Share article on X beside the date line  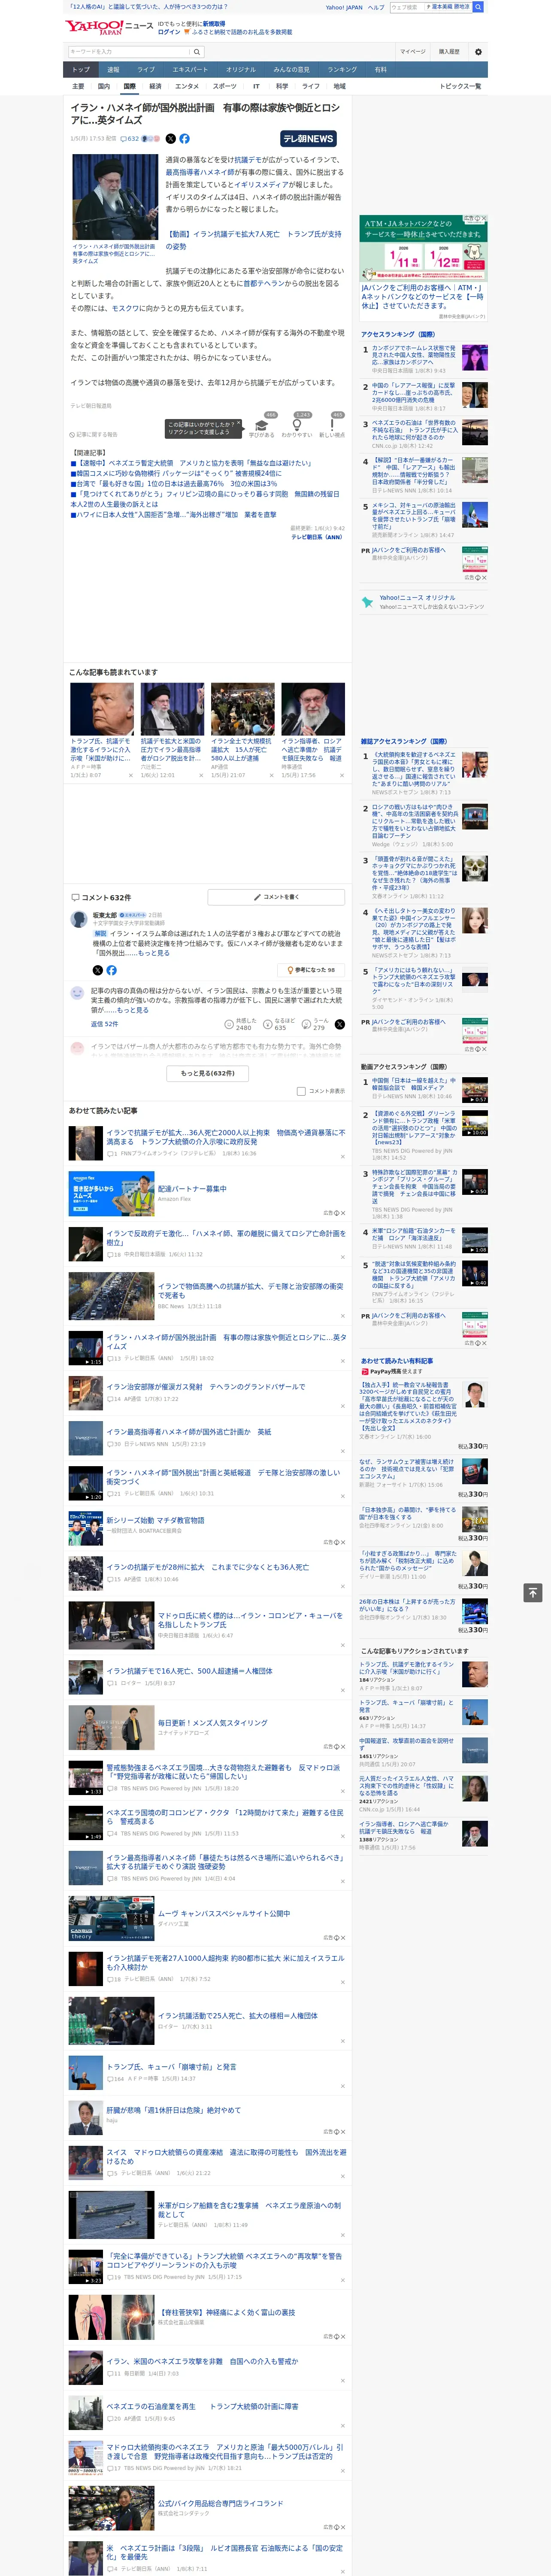(170, 139)
